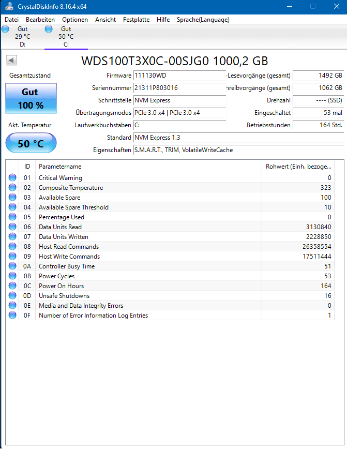Click the ID column header
The image size is (347, 450).
pyautogui.click(x=27, y=167)
